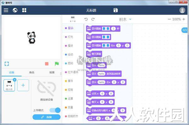Zoom in with the plus icon
189x125 pixels.
coord(184,19)
